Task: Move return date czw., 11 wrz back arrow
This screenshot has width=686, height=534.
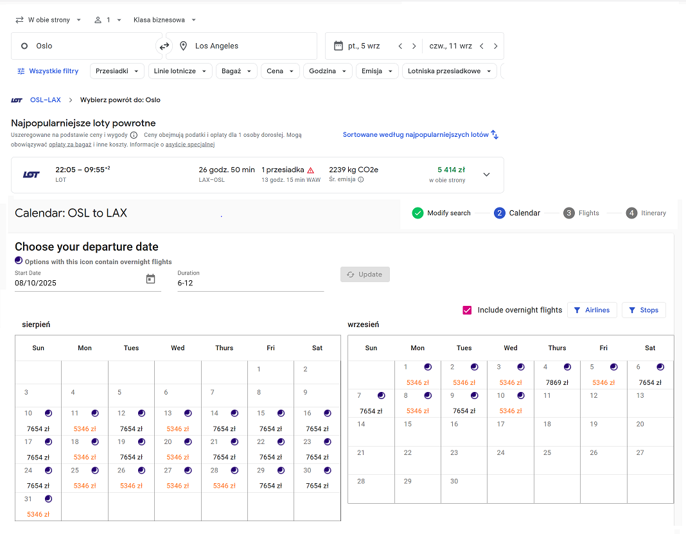Action: (481, 46)
